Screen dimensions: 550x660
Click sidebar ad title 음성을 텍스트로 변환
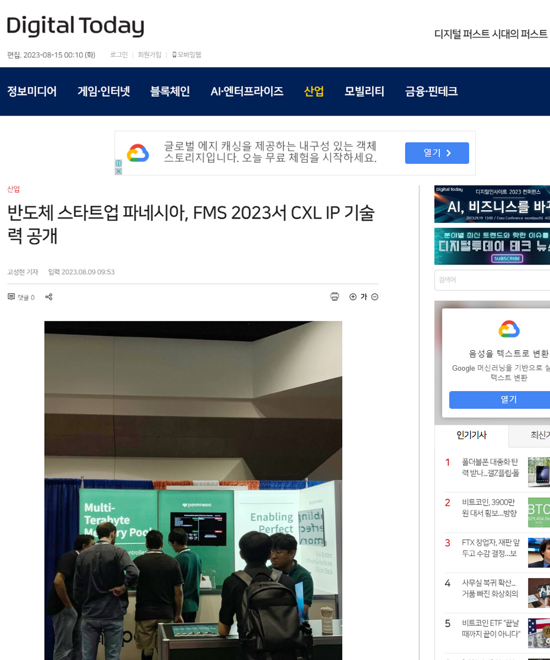509,354
